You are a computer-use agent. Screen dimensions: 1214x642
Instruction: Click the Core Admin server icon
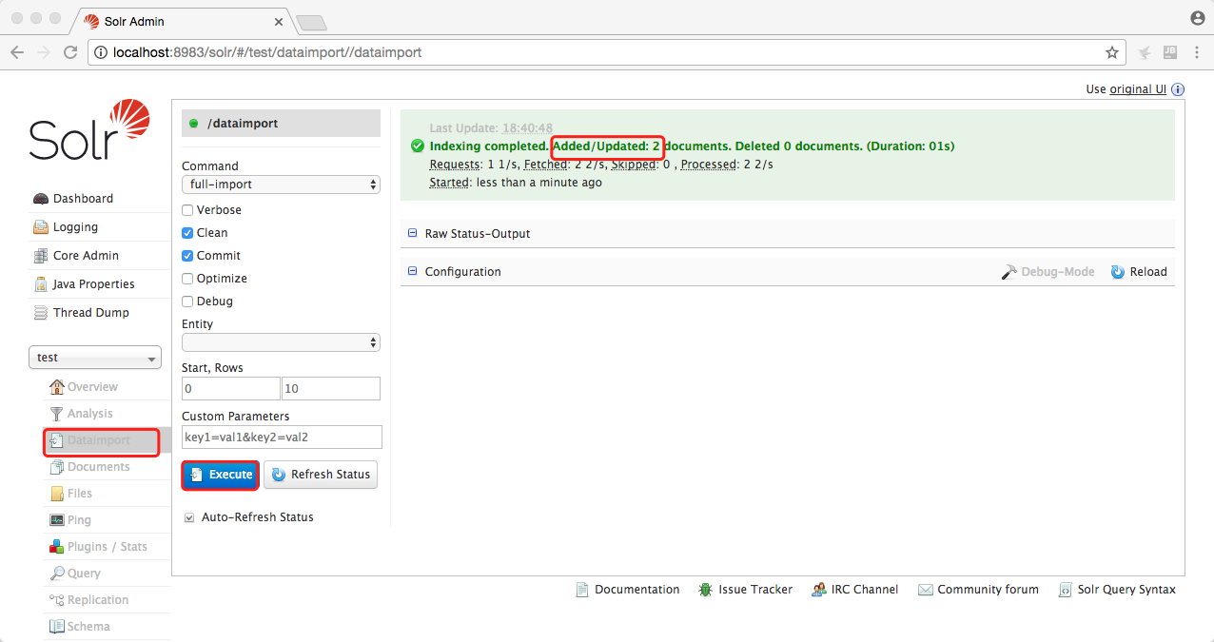(x=41, y=256)
